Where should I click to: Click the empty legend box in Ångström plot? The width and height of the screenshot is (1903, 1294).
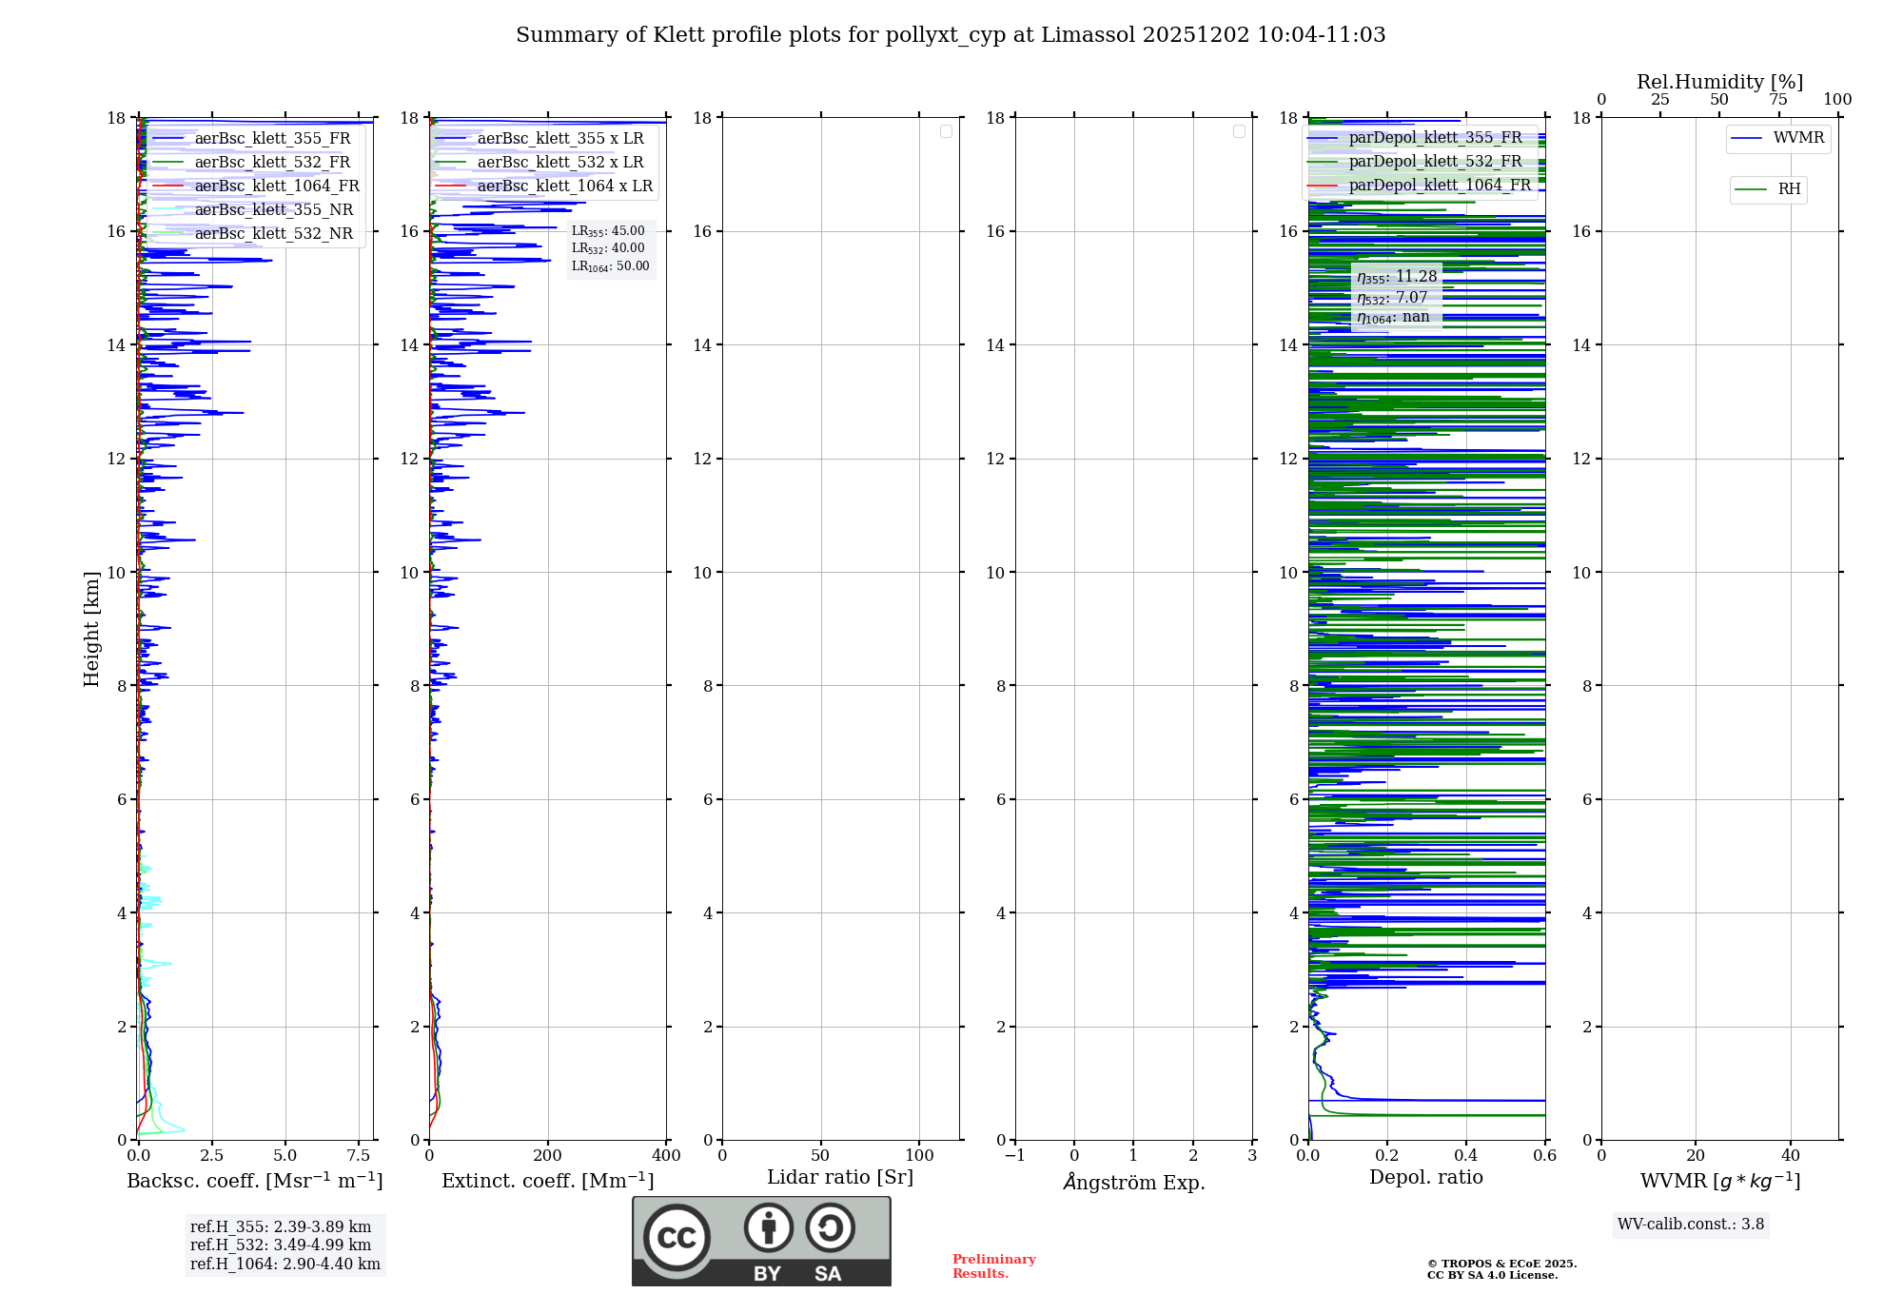point(1239,131)
